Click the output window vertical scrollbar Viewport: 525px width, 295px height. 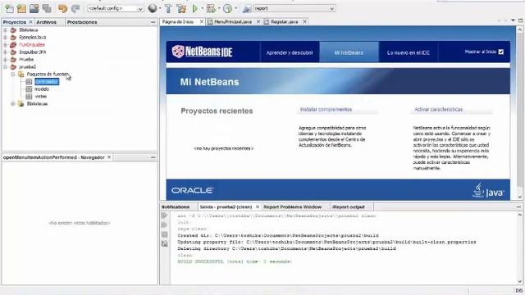[x=519, y=248]
